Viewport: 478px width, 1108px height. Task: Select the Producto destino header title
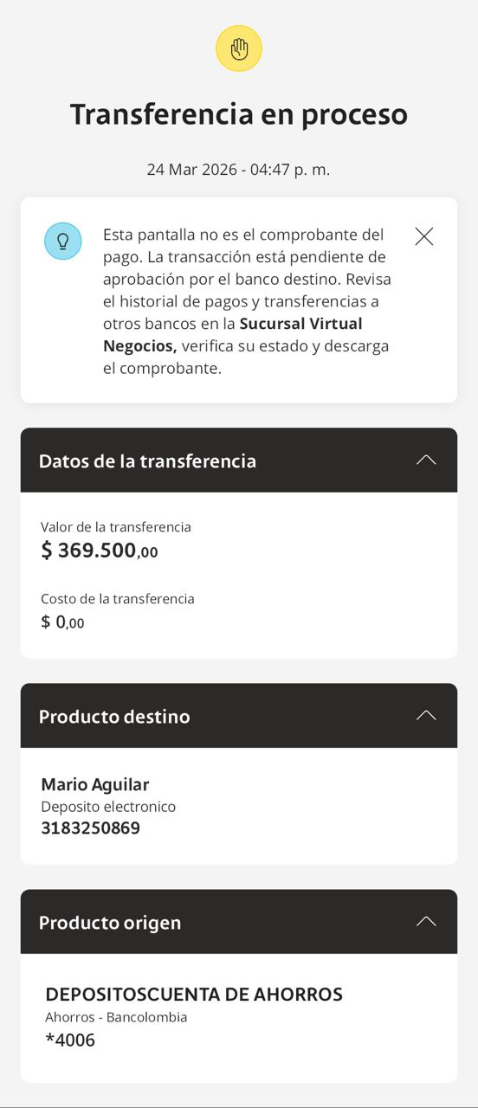coord(114,717)
